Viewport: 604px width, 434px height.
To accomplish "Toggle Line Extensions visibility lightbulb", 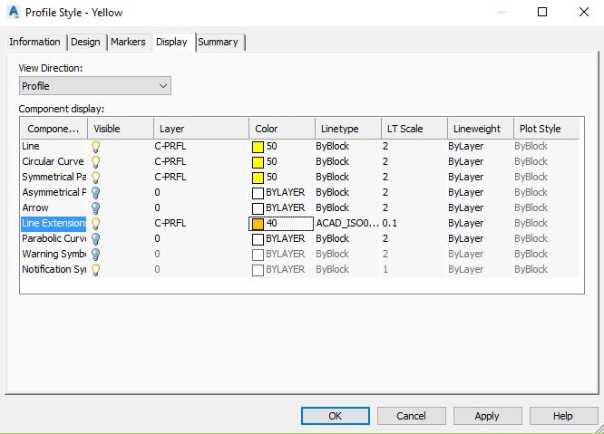I will 95,224.
